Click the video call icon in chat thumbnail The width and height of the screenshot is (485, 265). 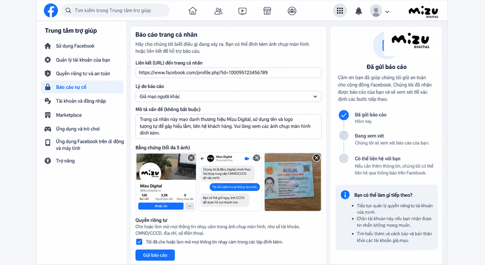point(247,158)
